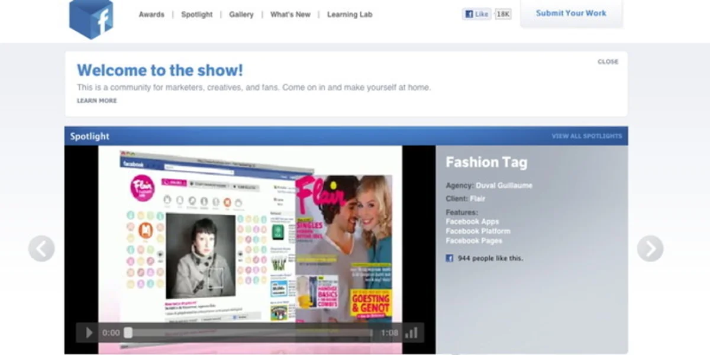
Task: Close the welcome banner
Action: [608, 62]
